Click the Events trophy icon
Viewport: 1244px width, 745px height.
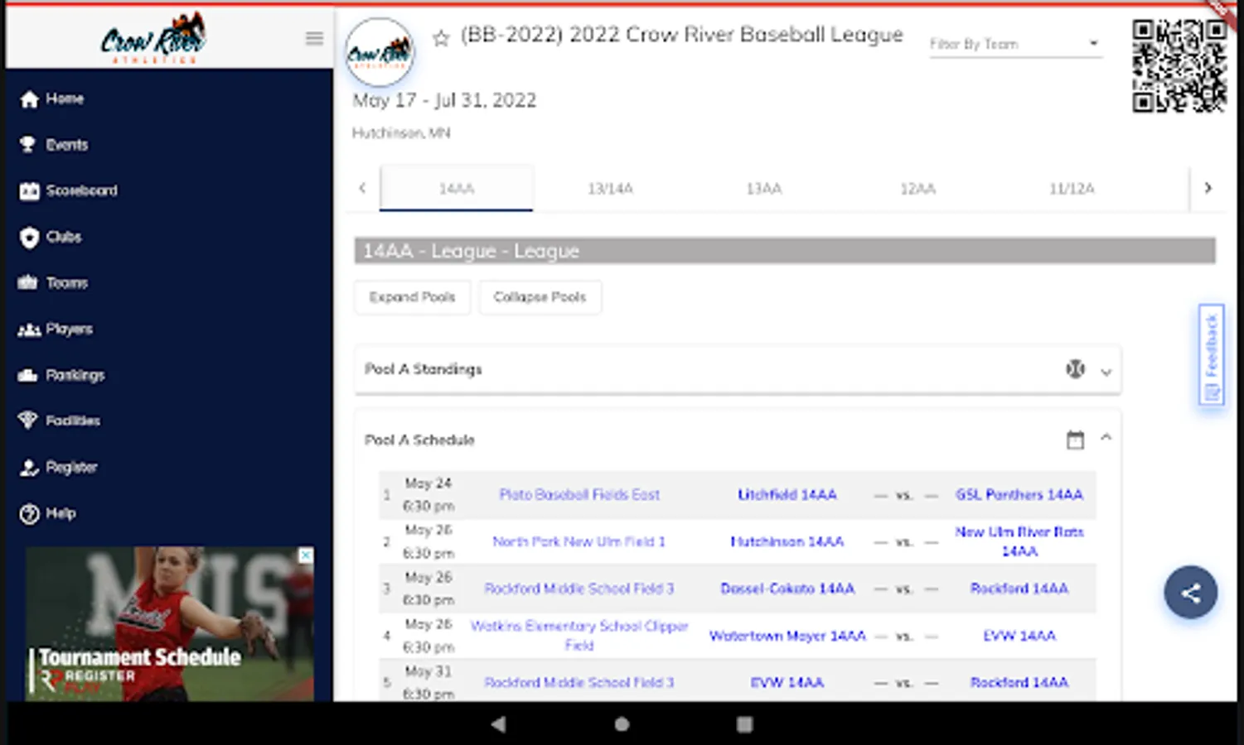tap(28, 145)
